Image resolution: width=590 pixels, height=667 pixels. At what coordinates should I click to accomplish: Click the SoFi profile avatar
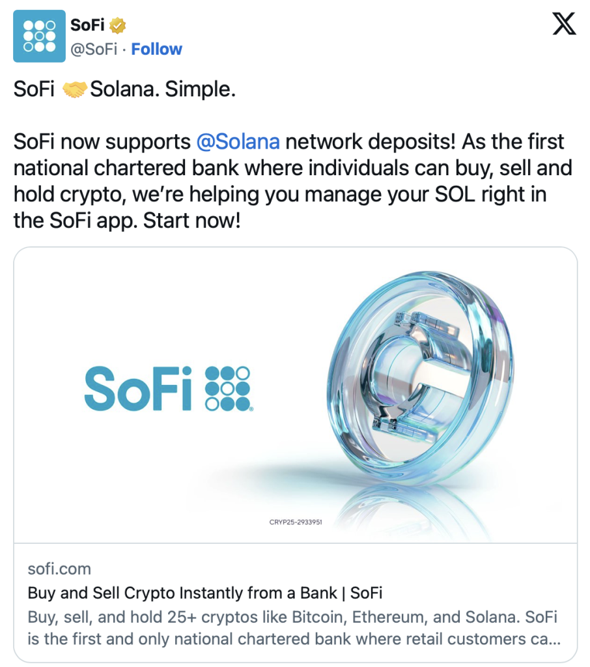point(39,36)
